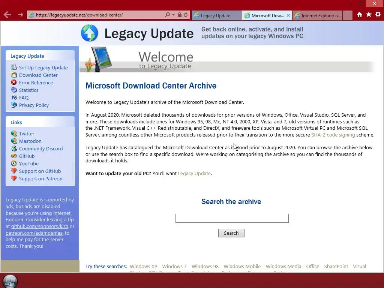Click the browser Forward arrow
The height and width of the screenshot is (288, 384).
[21, 15]
